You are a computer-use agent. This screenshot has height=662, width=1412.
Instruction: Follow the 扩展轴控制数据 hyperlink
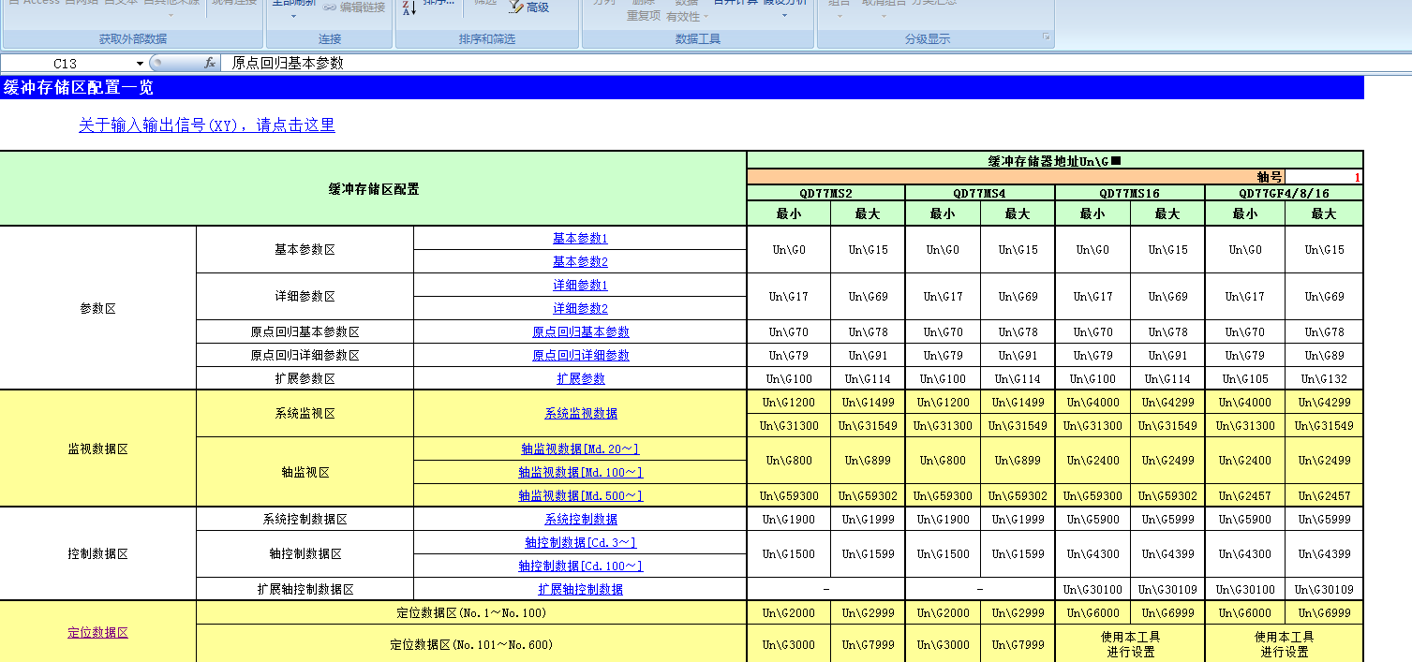point(580,590)
